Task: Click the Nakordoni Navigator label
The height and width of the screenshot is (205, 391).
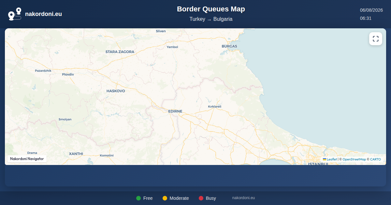Action: coord(27,159)
